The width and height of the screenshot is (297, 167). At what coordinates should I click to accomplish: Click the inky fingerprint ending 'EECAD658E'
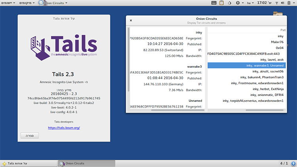[x=157, y=38]
